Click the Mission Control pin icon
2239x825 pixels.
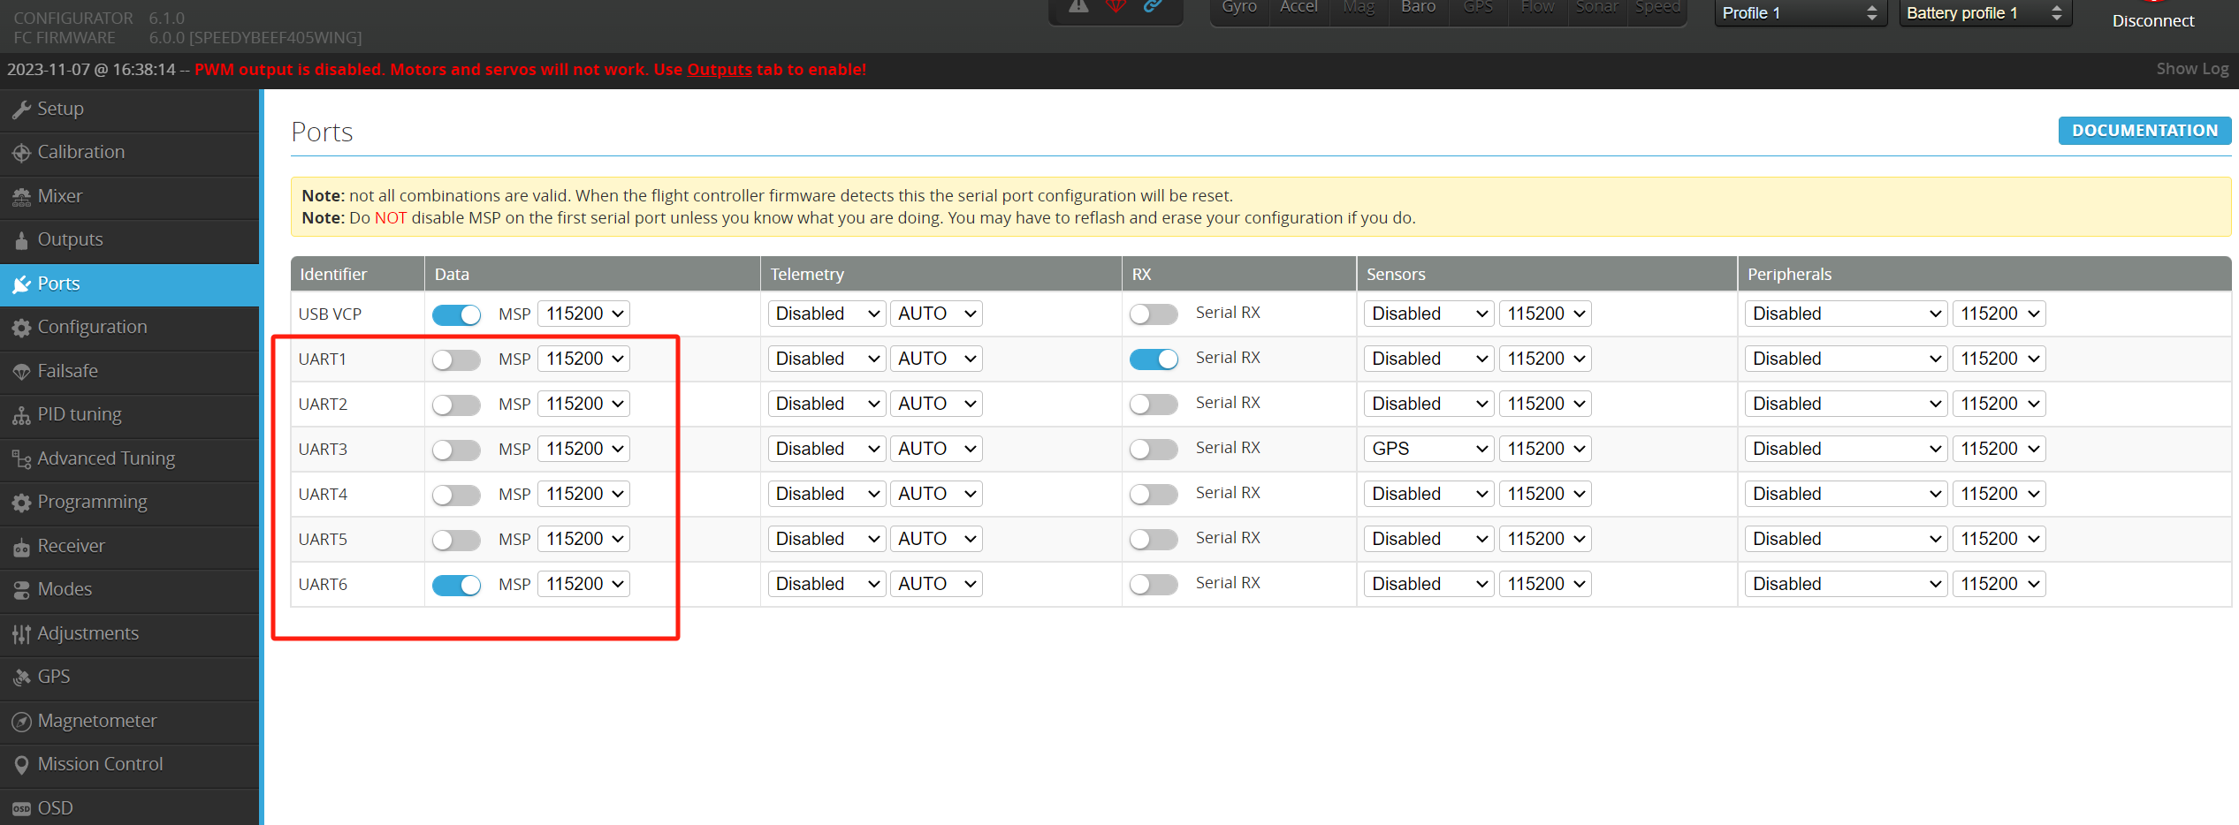(x=21, y=765)
